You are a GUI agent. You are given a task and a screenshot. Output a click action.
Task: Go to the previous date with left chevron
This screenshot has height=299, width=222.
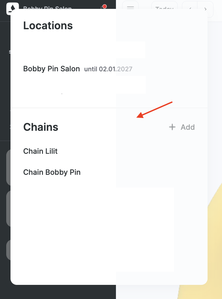point(190,7)
